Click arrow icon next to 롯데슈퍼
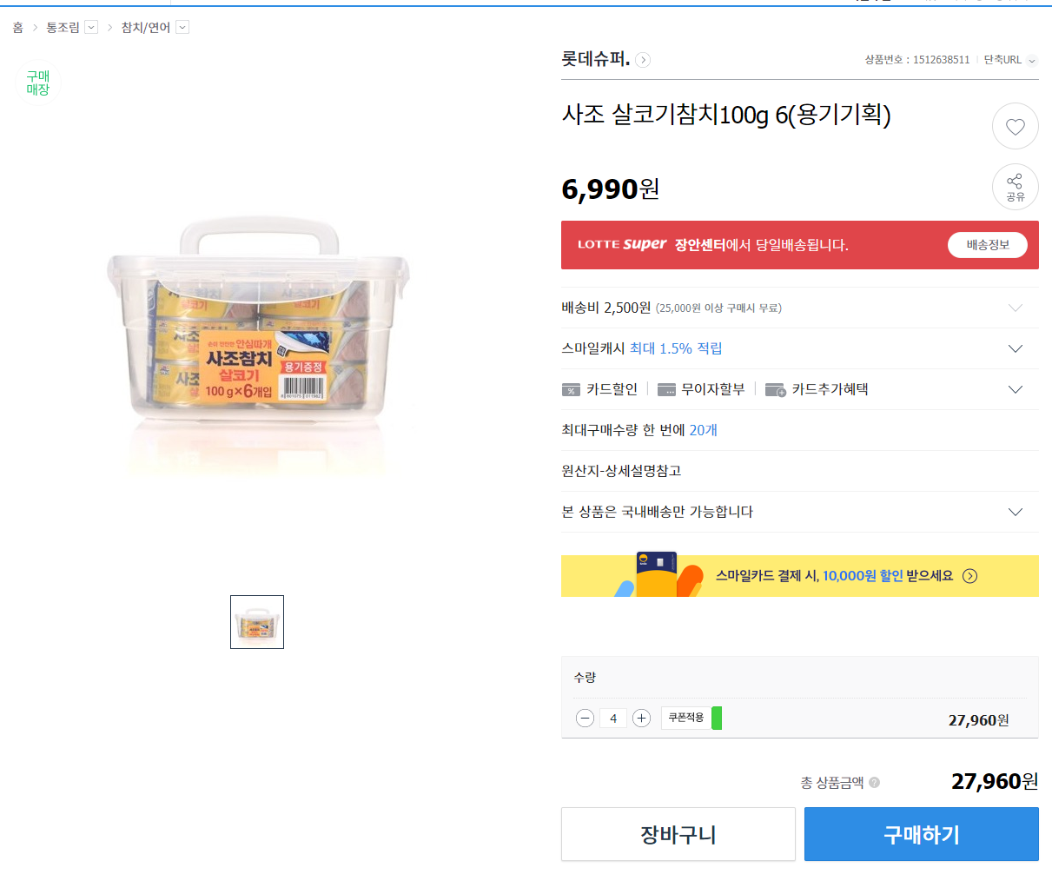Viewport: 1052px width, 881px height. coord(643,60)
